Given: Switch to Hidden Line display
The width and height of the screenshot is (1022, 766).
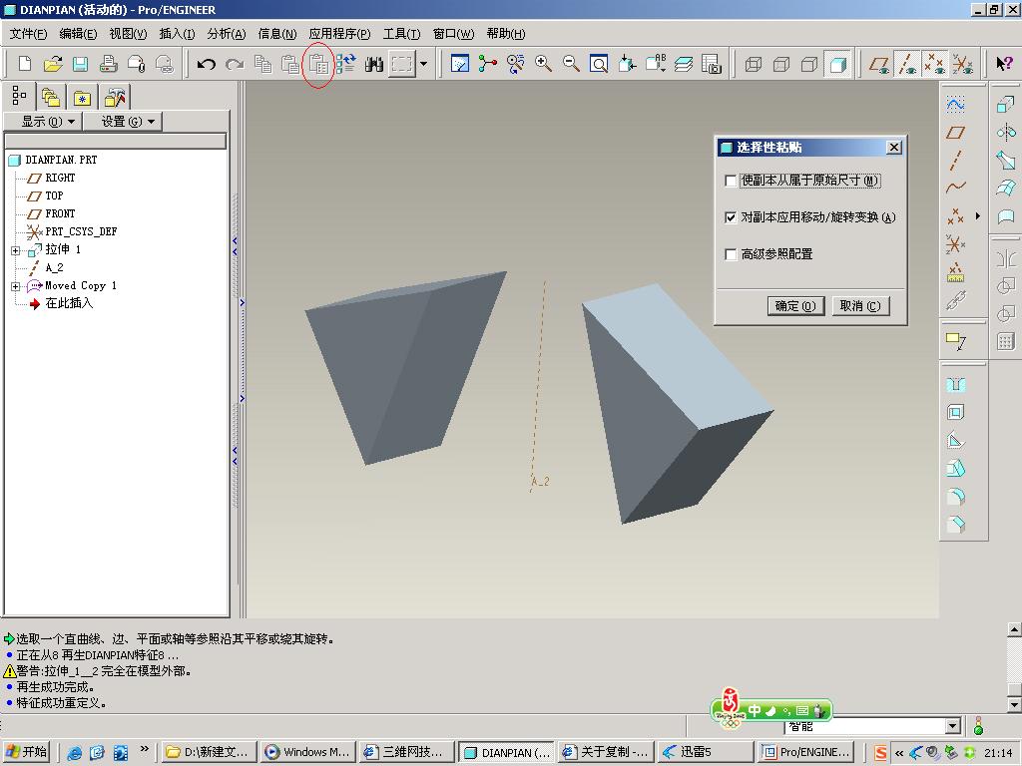Looking at the screenshot, I should click(x=781, y=64).
